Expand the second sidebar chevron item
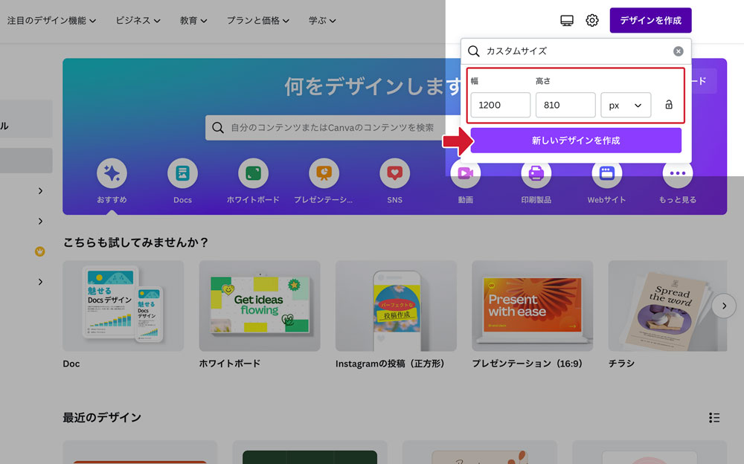 tap(40, 221)
